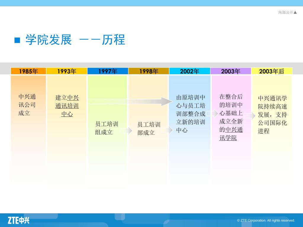Click the blue square bullet before the title
Viewport: 303px width, 227px height.
point(17,40)
